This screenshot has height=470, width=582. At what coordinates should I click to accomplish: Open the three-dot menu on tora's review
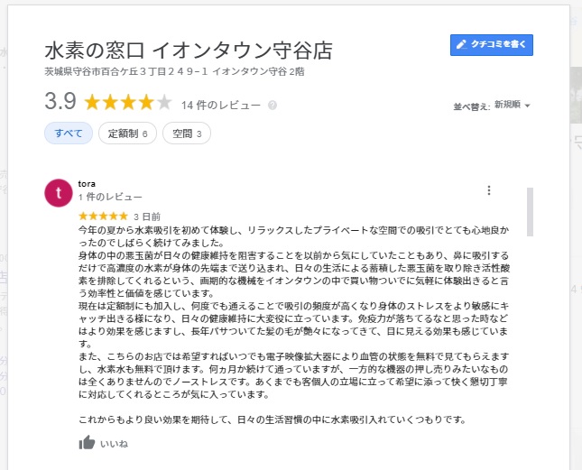coord(489,190)
